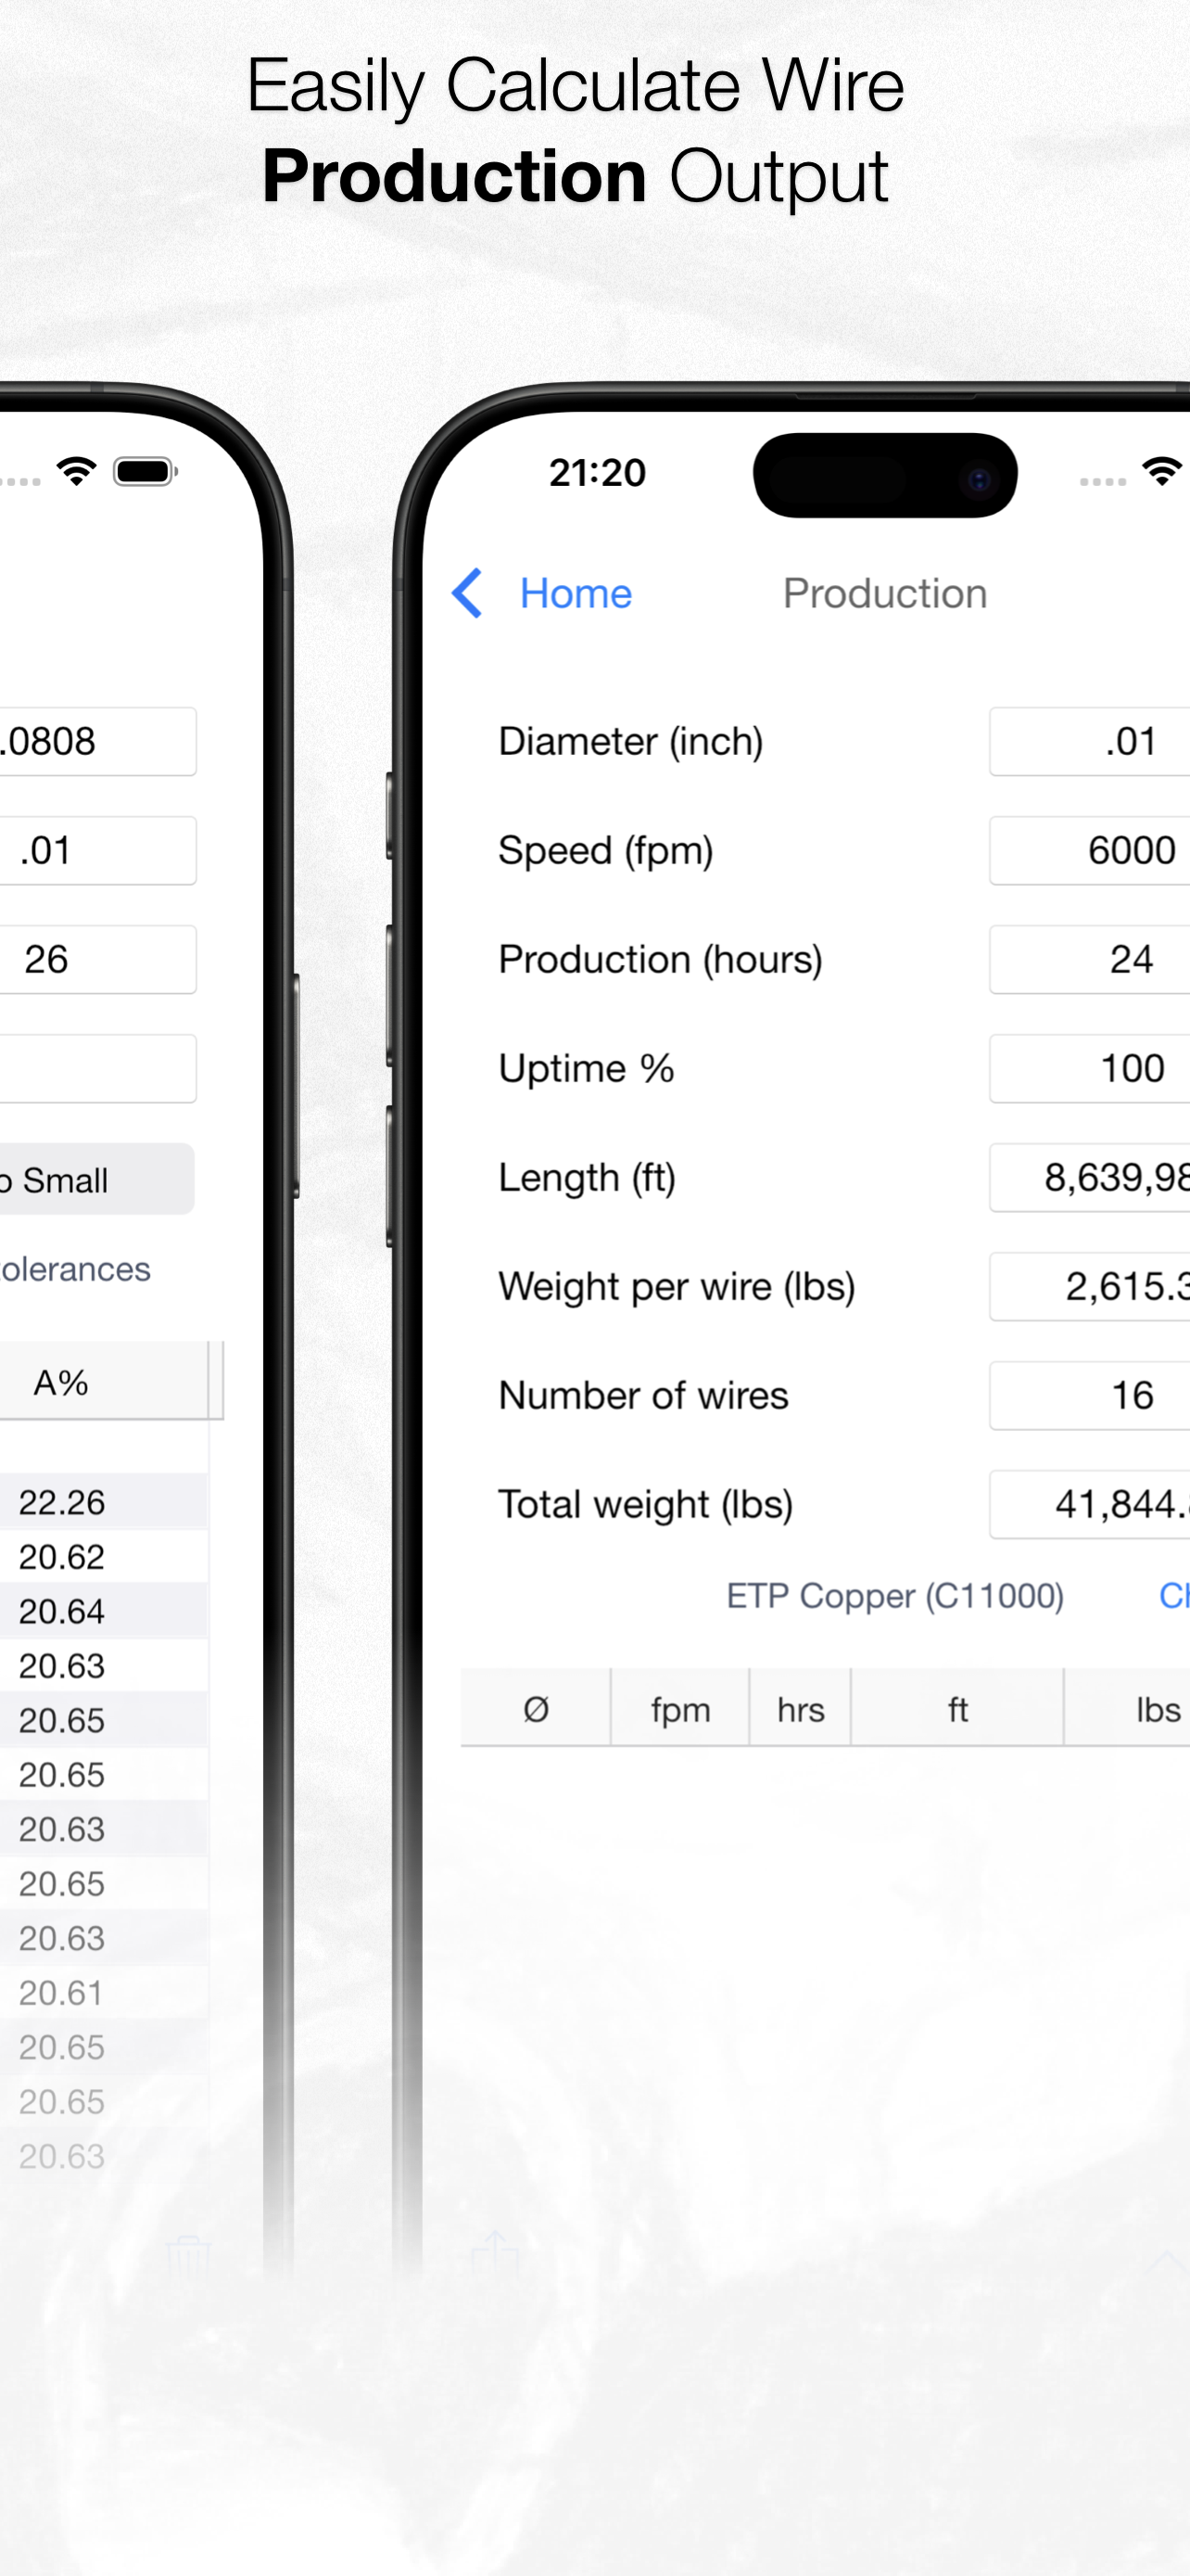Screen dimensions: 1190x2576
Task: Select the 20.64 row on left phone
Action: (x=104, y=1611)
